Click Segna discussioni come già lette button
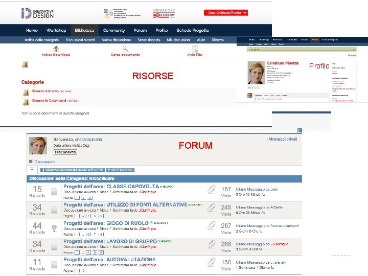368x276 pixels. 73,170
